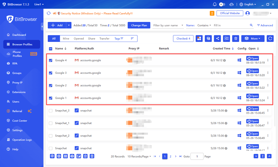Click the search magnifier icon

[251, 25]
